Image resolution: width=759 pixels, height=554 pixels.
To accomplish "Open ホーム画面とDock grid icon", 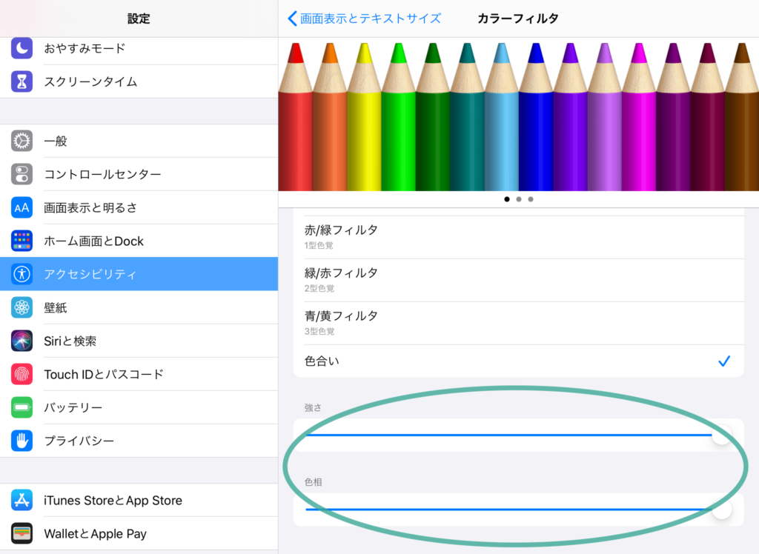I will [22, 241].
